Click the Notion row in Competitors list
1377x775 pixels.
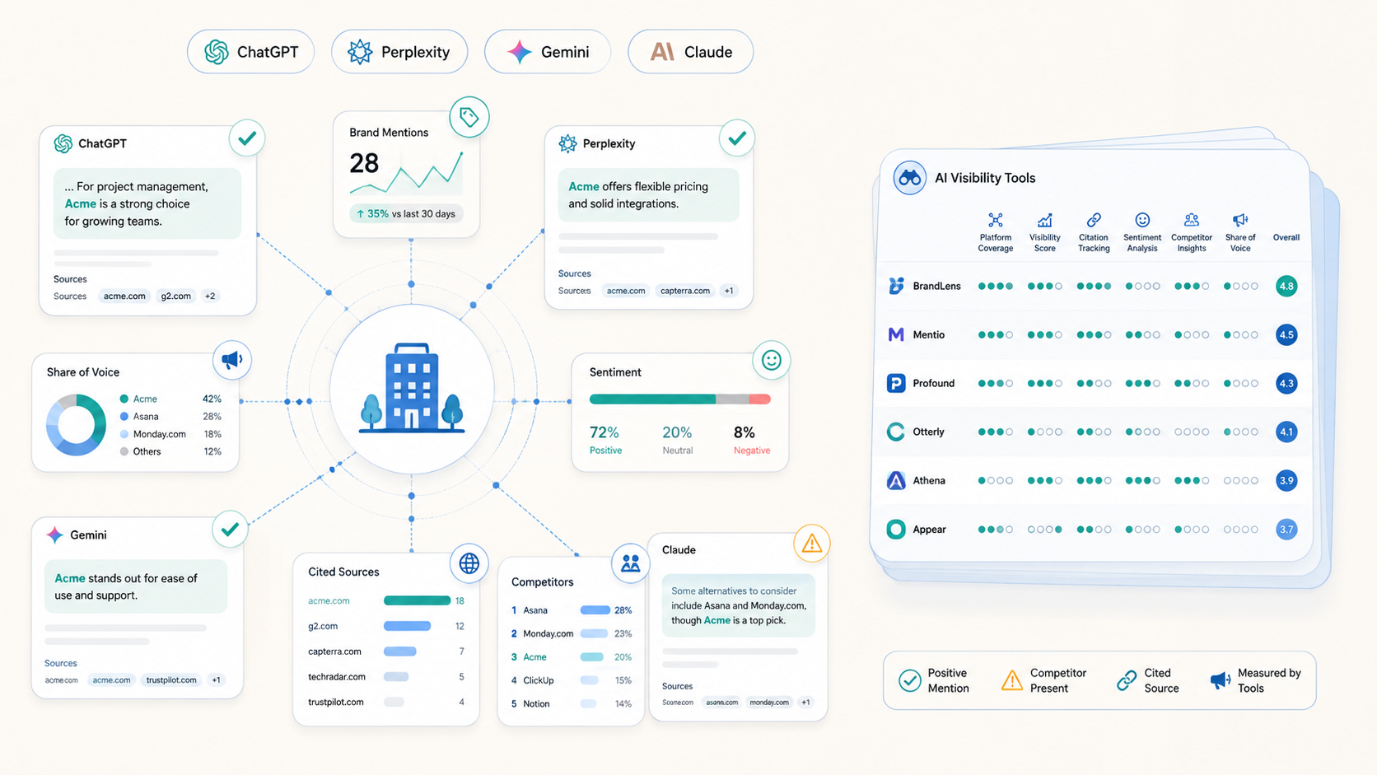(571, 703)
